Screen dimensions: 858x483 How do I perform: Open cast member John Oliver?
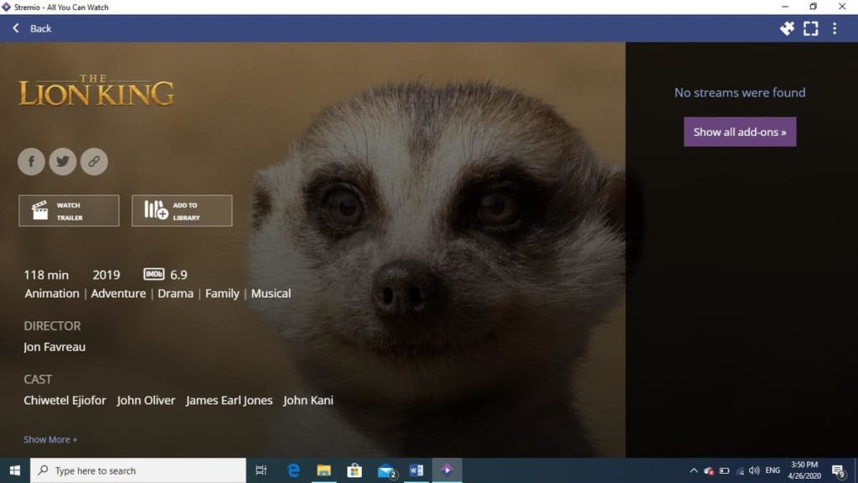click(146, 400)
